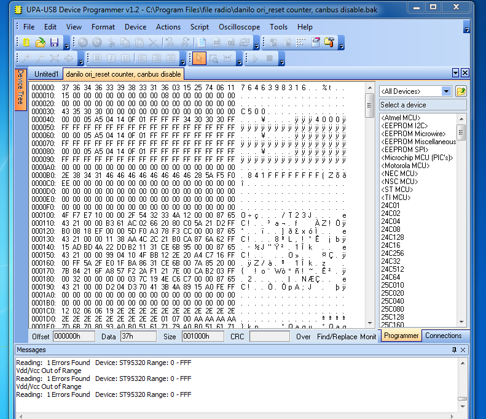Open the Device menu
Screen dimensions: 486x419
[x=135, y=27]
